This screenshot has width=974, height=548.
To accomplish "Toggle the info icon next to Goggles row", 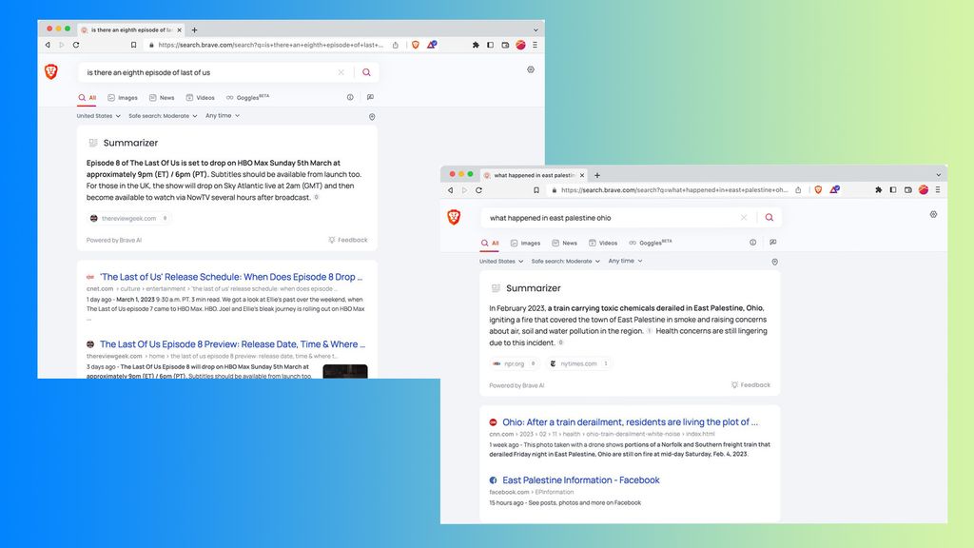I will [752, 242].
